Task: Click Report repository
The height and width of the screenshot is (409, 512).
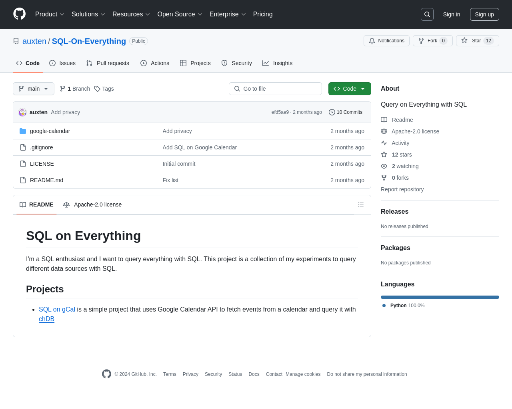Action: [402, 189]
